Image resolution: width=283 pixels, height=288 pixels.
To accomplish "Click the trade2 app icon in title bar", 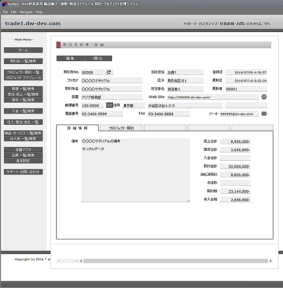I will (4, 4).
